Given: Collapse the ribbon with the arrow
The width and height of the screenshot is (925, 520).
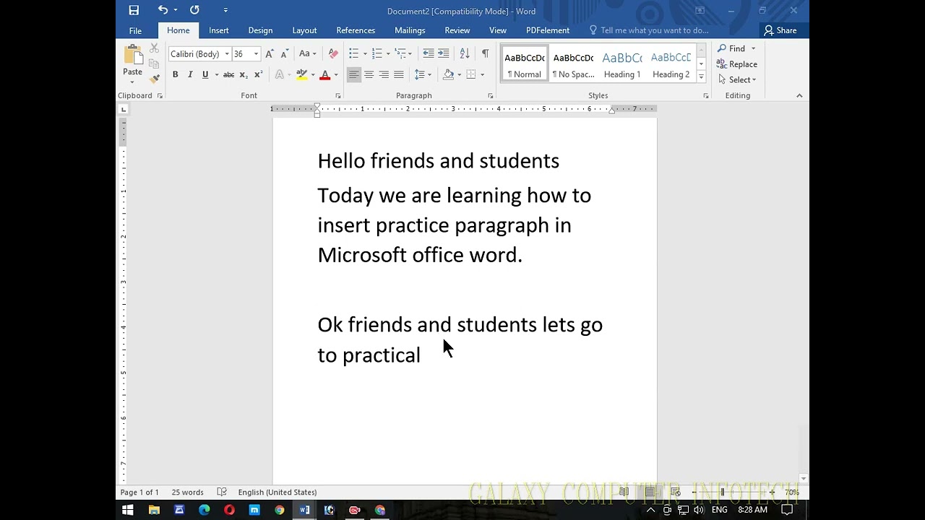Looking at the screenshot, I should (799, 95).
